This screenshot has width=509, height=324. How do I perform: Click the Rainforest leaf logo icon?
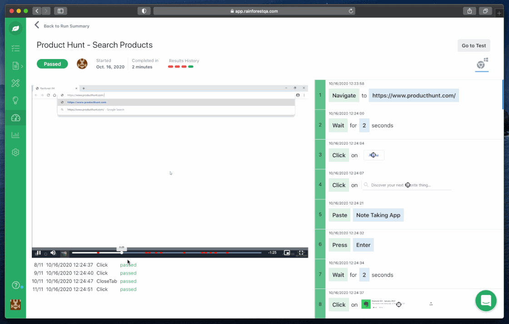point(15,28)
